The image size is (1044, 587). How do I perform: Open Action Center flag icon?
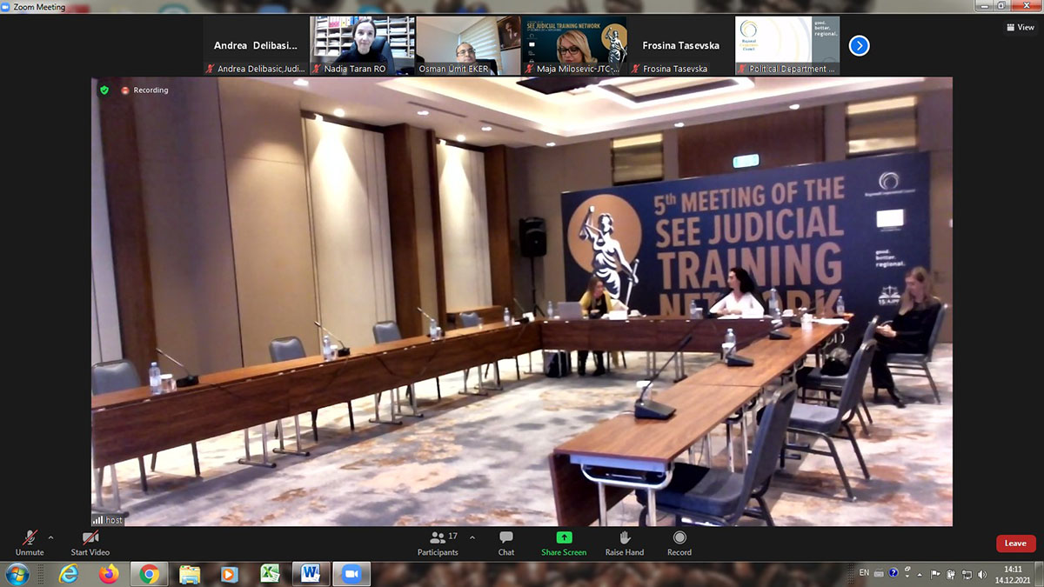(x=935, y=574)
